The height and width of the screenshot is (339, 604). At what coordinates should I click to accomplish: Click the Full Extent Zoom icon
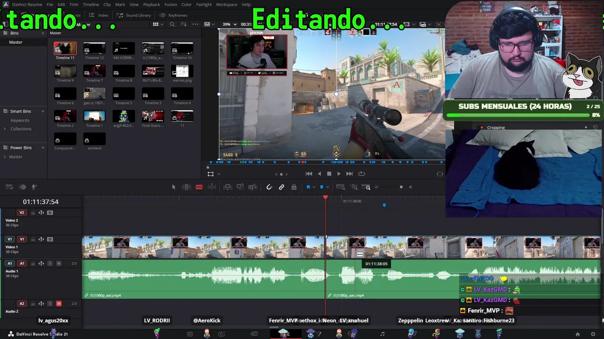[340, 187]
